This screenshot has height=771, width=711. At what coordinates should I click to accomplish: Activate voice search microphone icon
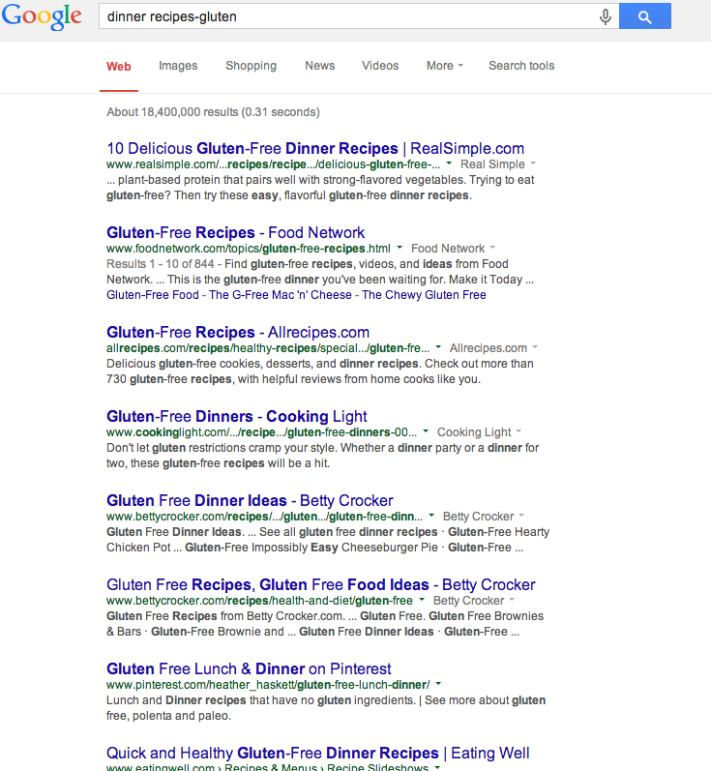tap(606, 16)
